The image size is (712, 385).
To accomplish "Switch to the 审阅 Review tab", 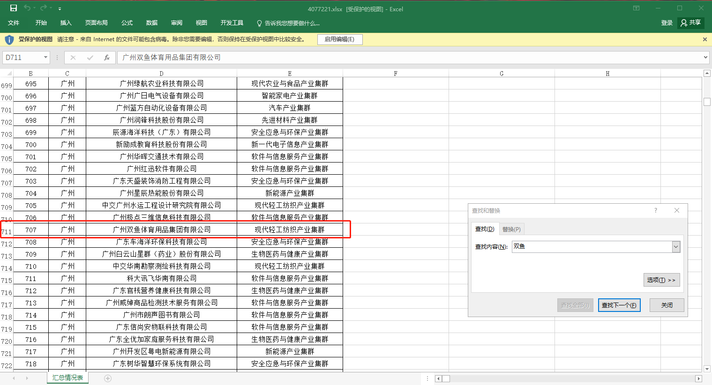I will click(x=177, y=23).
